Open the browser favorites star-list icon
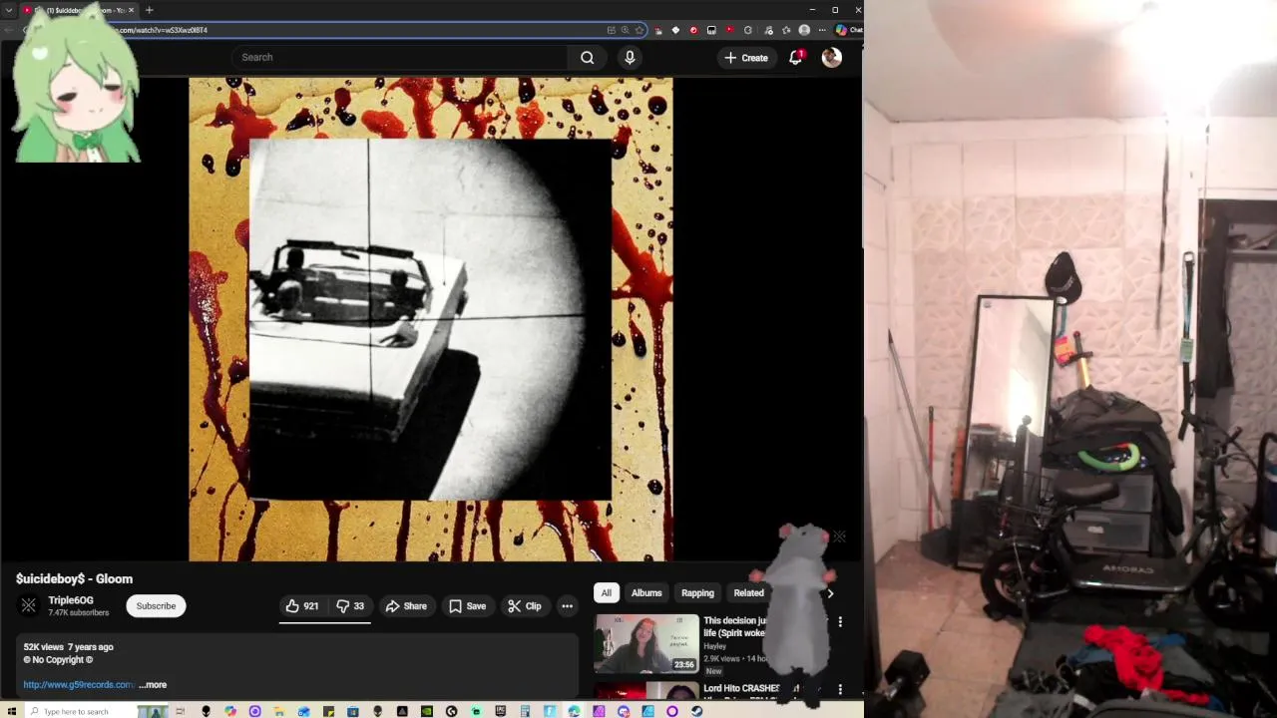Screen dimensions: 1277x718 click(786, 30)
